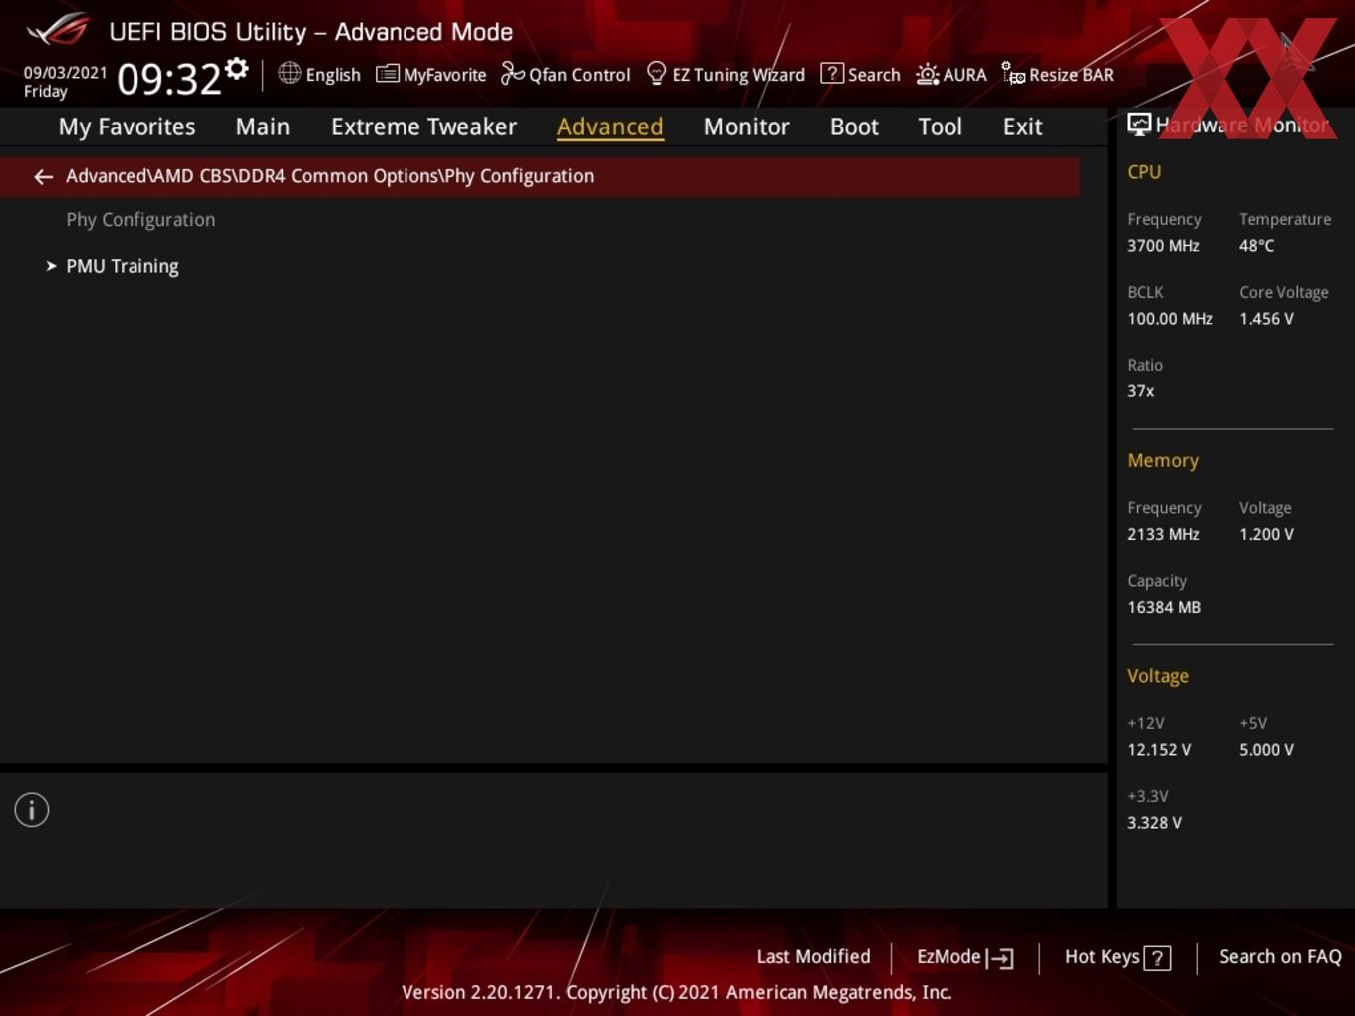
Task: Click CPU frequency value 3700 MHz
Action: coord(1163,246)
